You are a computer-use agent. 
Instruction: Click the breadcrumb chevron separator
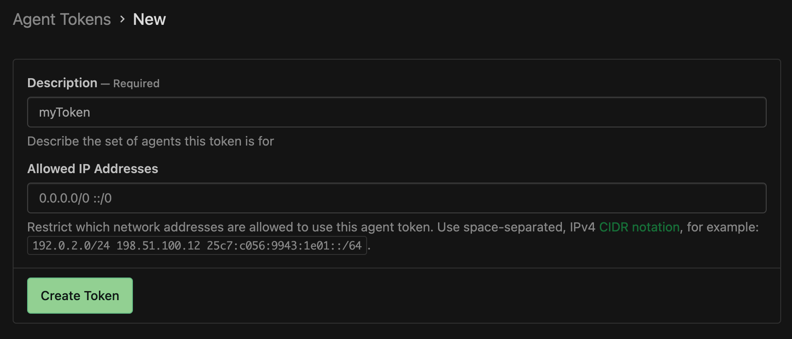pos(121,19)
